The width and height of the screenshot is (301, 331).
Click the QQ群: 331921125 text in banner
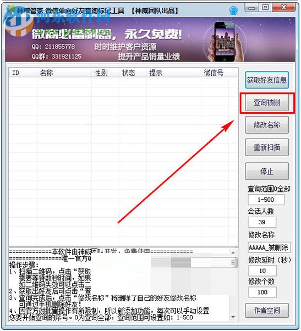click(56, 57)
